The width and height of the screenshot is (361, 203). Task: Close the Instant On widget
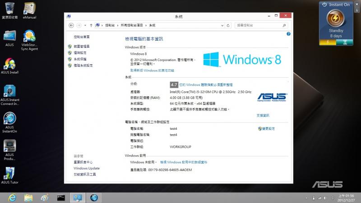pyautogui.click(x=357, y=4)
